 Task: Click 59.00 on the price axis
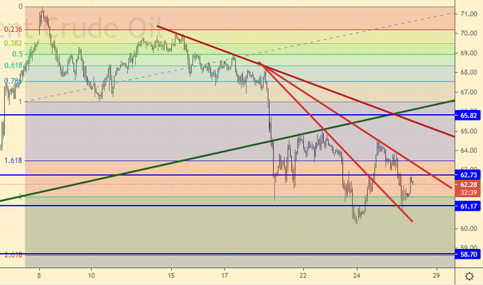point(467,248)
